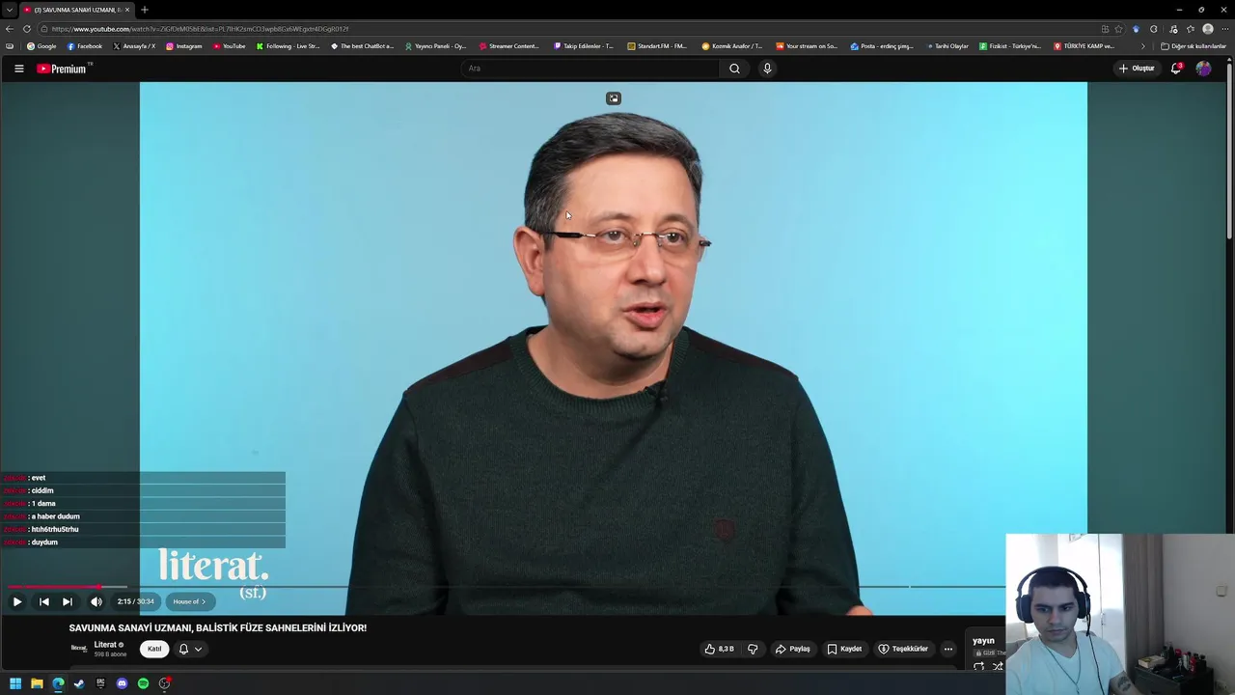Expand bookmarks overflow chevron
This screenshot has width=1235, height=695.
(1143, 46)
